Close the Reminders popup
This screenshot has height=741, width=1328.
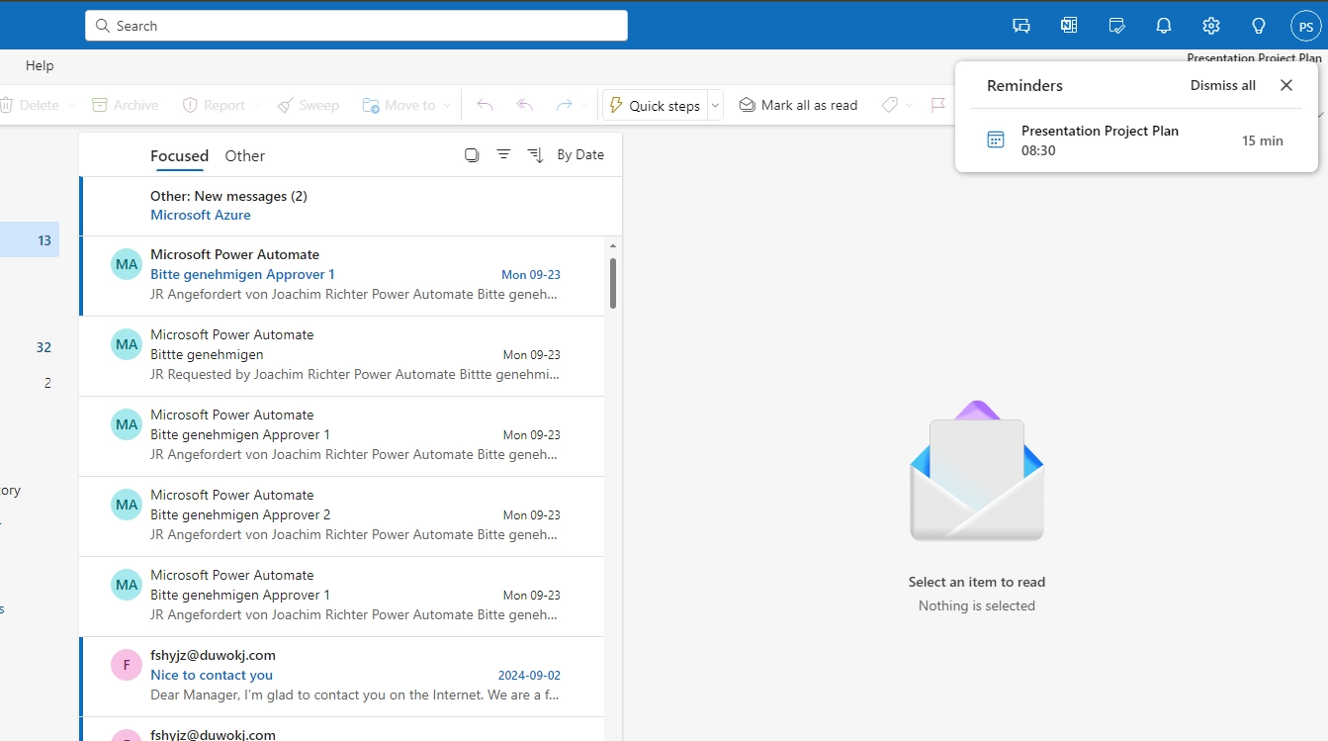click(x=1285, y=85)
